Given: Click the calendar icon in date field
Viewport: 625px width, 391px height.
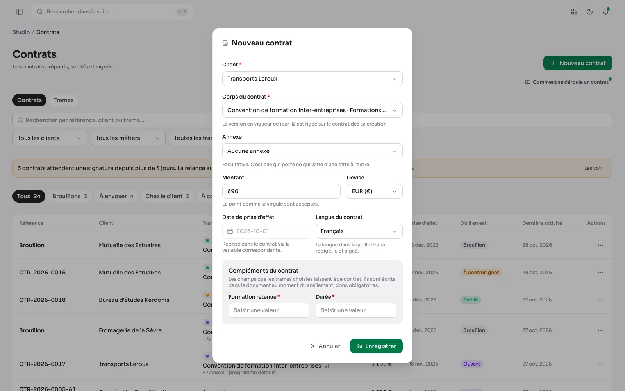Looking at the screenshot, I should [230, 231].
